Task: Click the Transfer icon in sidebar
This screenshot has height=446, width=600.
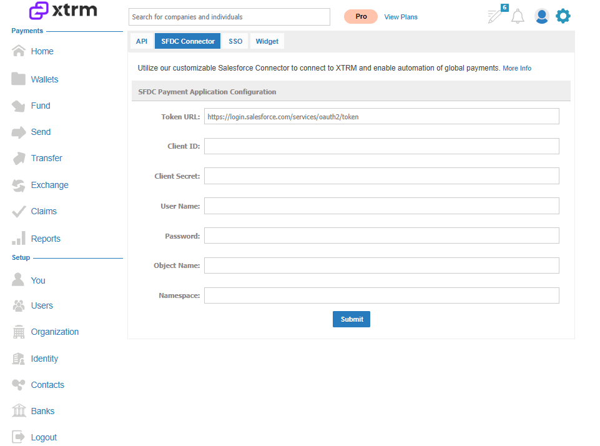Action: click(19, 158)
